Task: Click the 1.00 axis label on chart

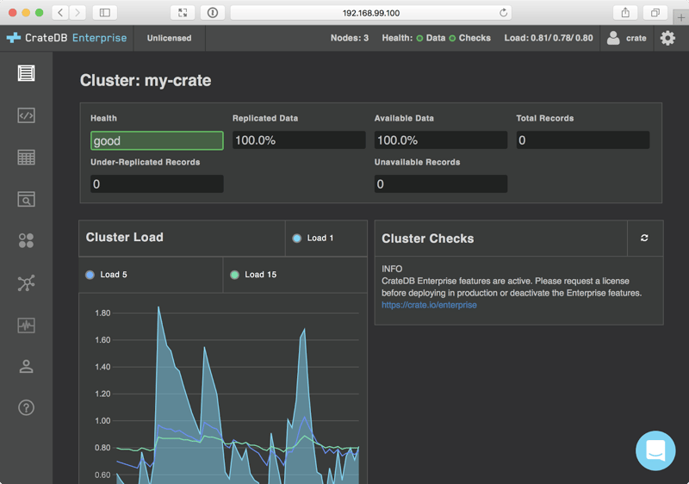Action: click(x=102, y=421)
